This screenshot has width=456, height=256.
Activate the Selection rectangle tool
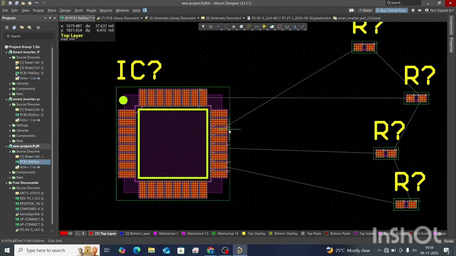click(226, 27)
